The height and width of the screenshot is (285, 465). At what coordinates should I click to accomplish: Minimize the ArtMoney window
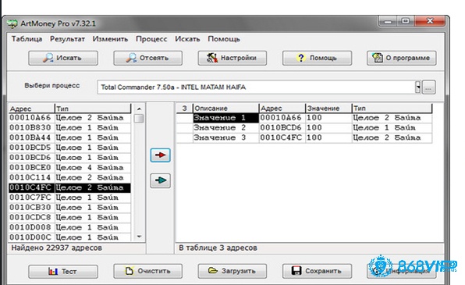[x=388, y=21]
